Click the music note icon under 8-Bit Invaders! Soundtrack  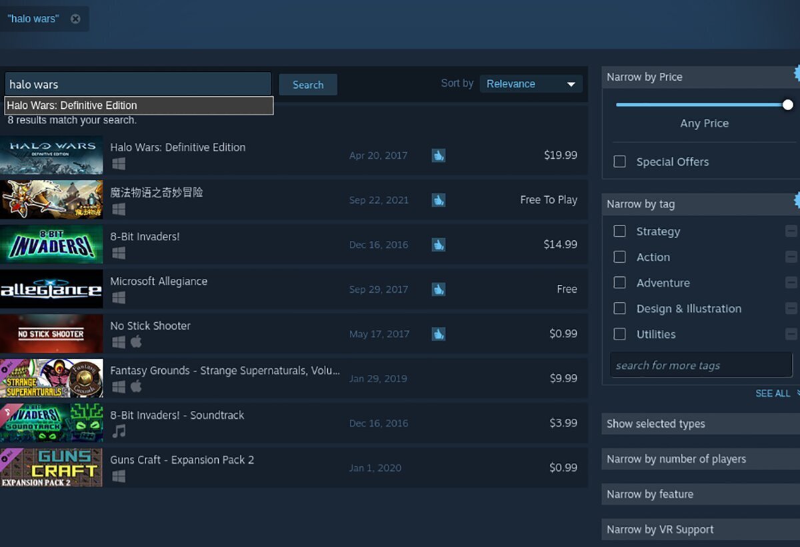pos(119,432)
